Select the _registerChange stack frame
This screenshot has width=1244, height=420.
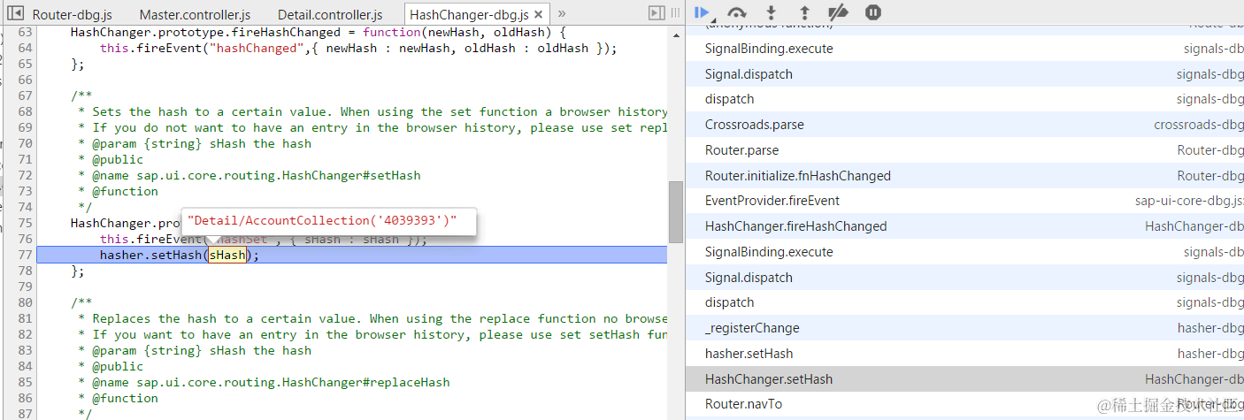click(x=964, y=328)
